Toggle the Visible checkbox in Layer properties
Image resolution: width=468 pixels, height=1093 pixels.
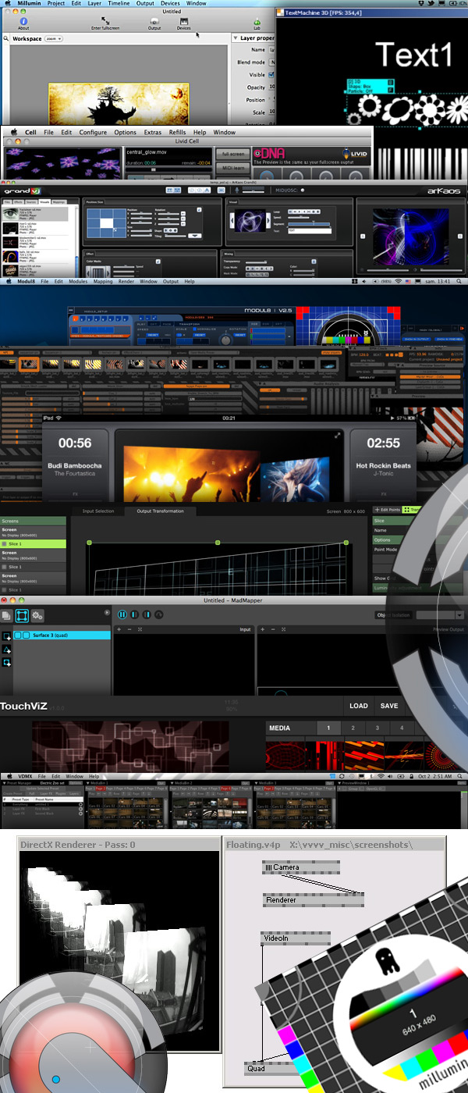[x=271, y=74]
